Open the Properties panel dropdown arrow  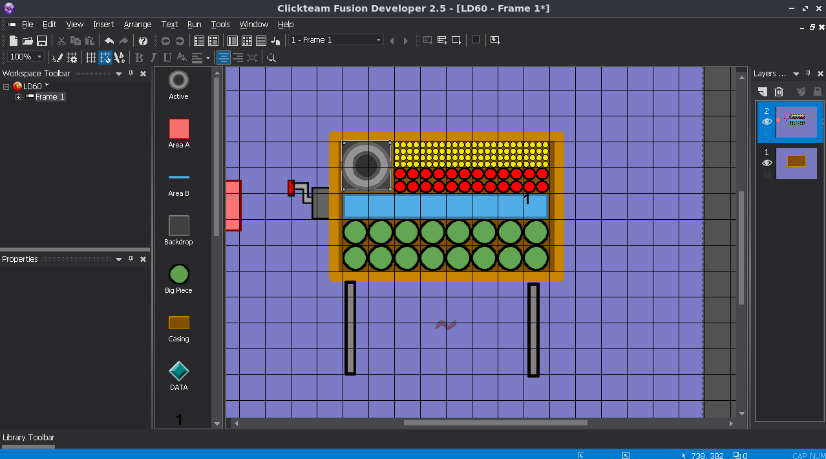coord(119,259)
